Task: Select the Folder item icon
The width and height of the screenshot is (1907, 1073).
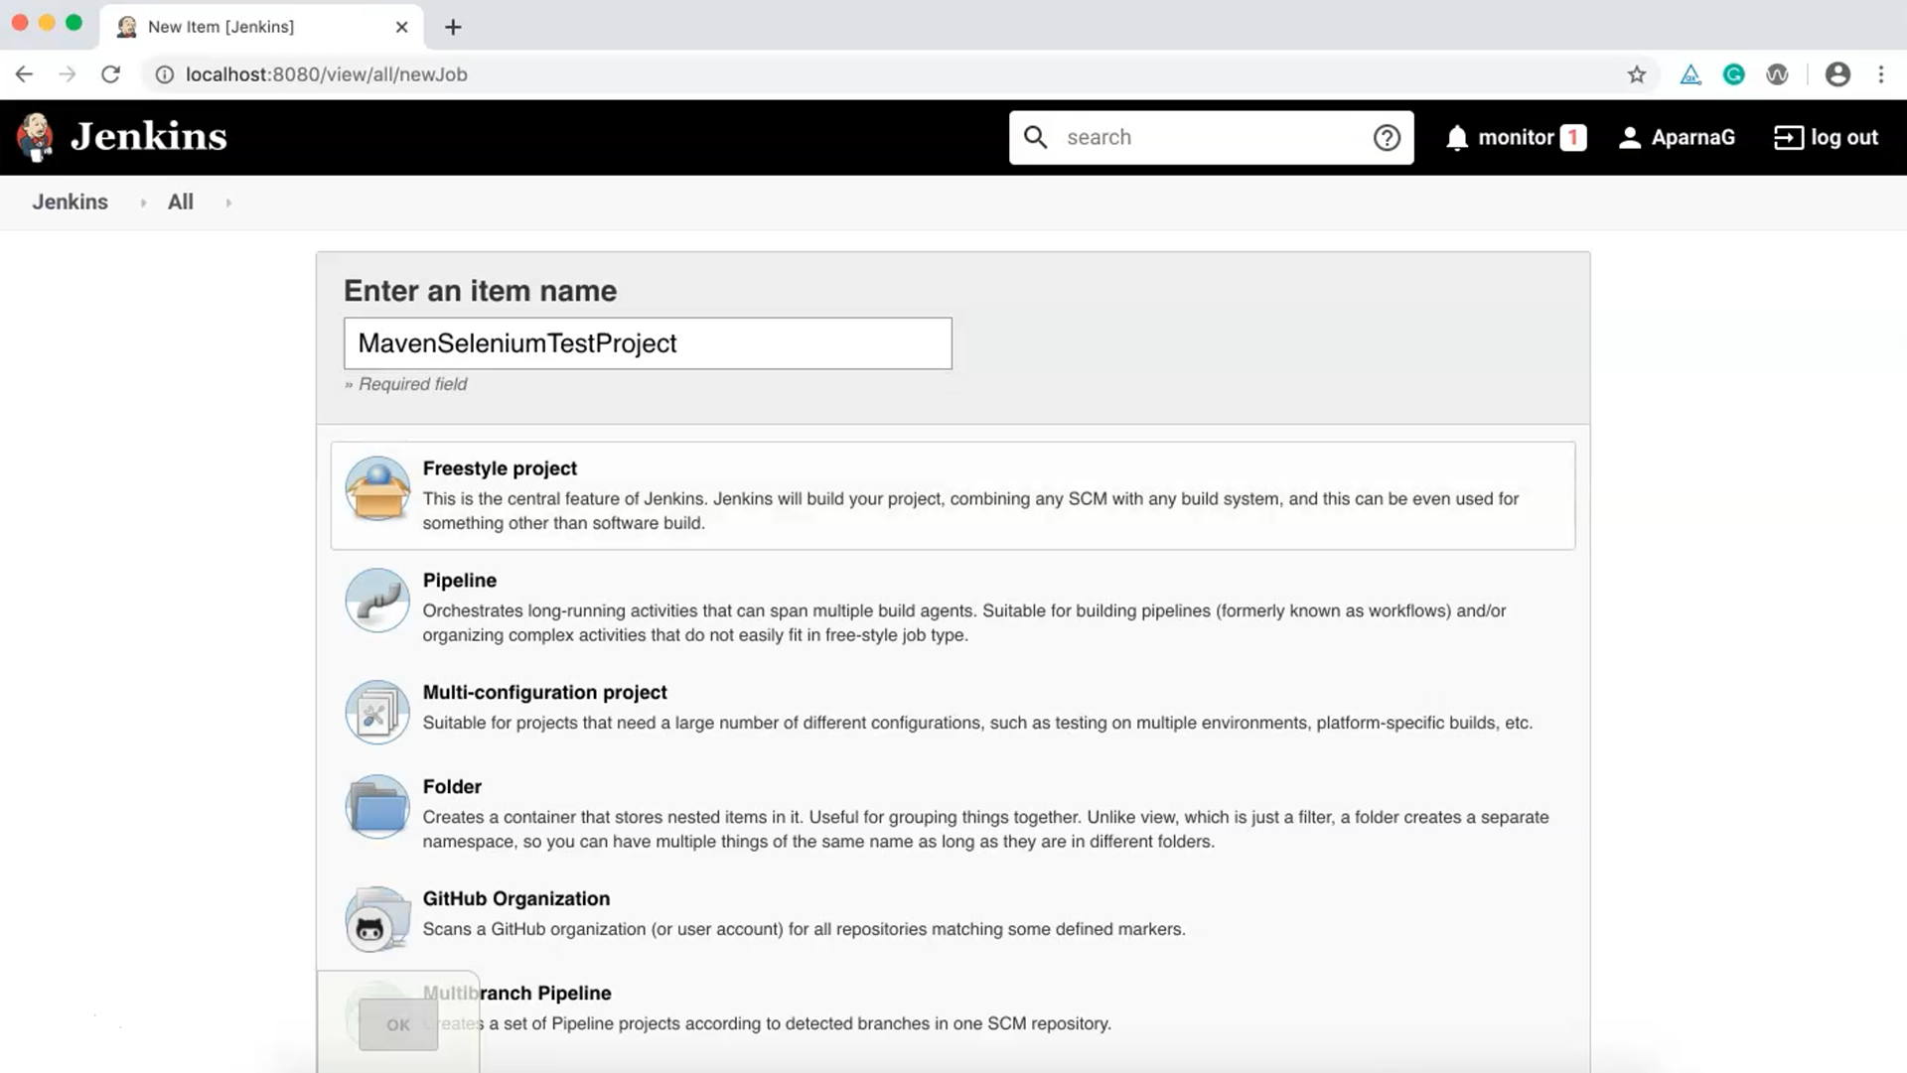Action: coord(377,807)
